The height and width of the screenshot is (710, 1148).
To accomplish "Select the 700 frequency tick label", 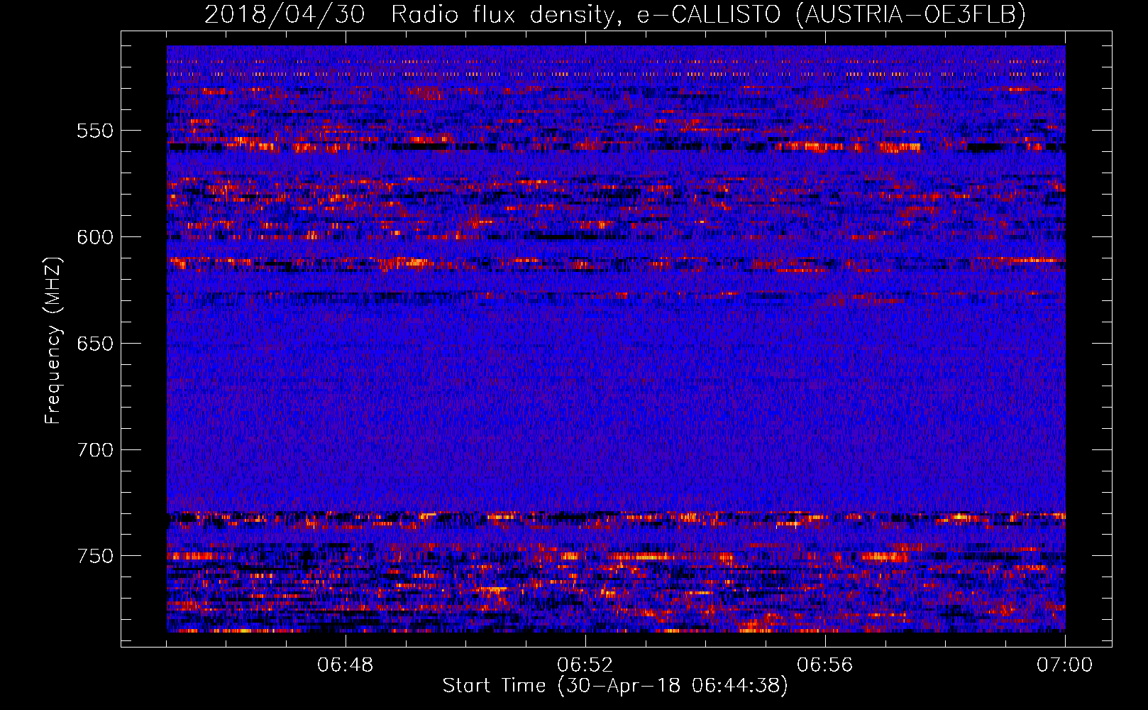I will [x=95, y=450].
